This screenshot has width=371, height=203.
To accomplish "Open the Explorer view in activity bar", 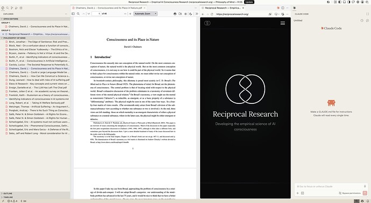I will coord(3,8).
